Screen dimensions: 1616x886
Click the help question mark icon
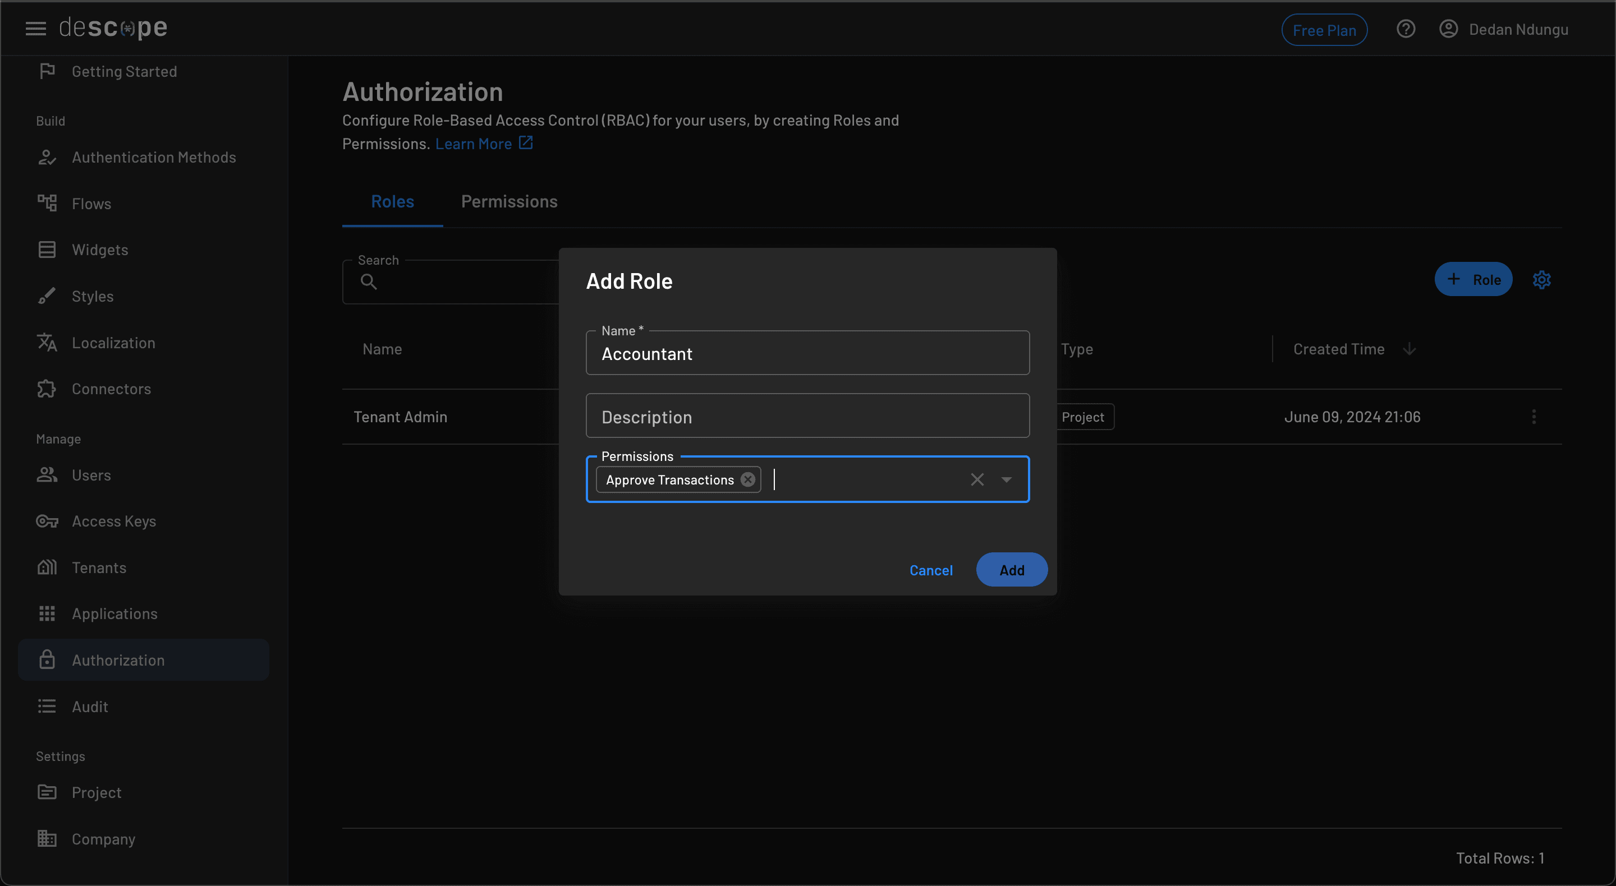(x=1405, y=29)
